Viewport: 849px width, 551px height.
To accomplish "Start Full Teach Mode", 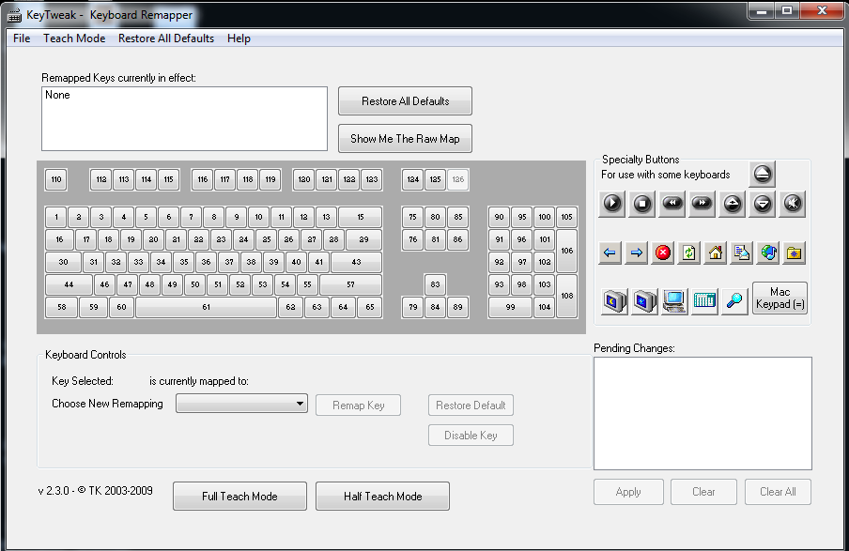I will (239, 497).
